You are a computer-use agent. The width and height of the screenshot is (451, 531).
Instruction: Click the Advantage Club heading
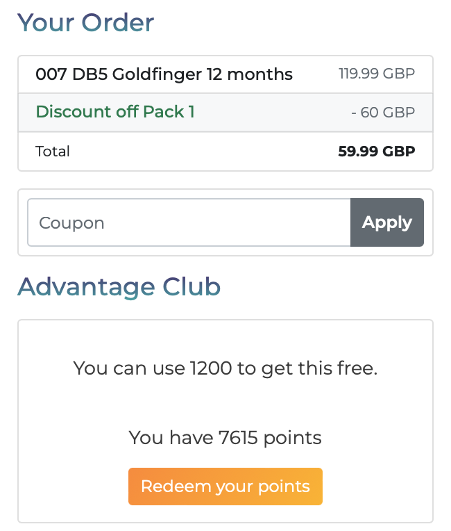(119, 287)
